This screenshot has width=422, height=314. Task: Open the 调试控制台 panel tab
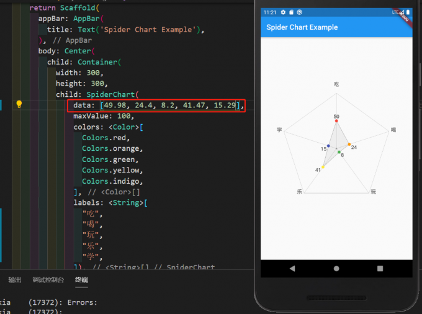tap(48, 280)
